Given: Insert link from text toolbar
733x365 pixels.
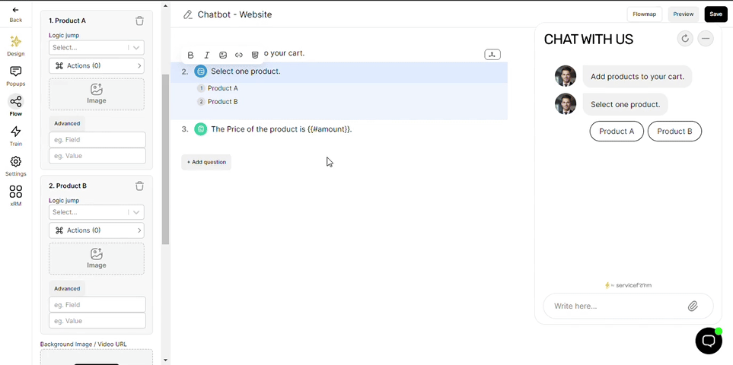Looking at the screenshot, I should tap(239, 55).
